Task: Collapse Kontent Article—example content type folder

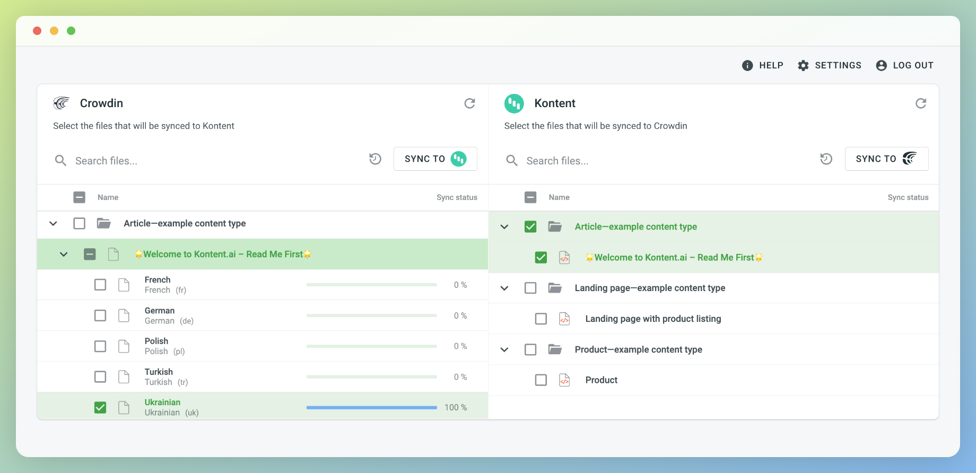Action: (504, 226)
